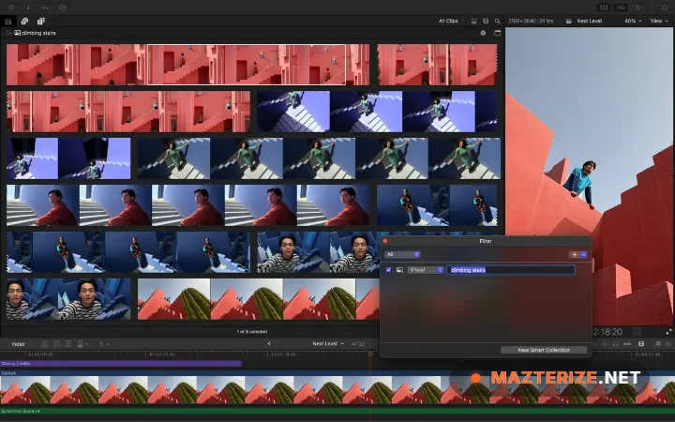Viewport: 675px width, 422px height.
Task: Click the insert clip edit icon
Action: 56,344
